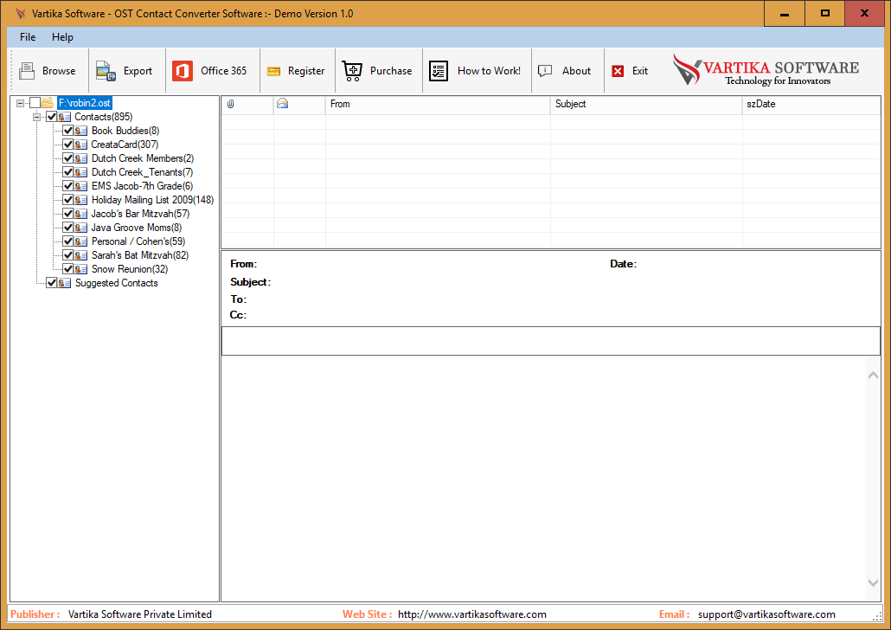Select the Personal / Cohen's(59) folder
This screenshot has height=630, width=891.
[x=138, y=241]
